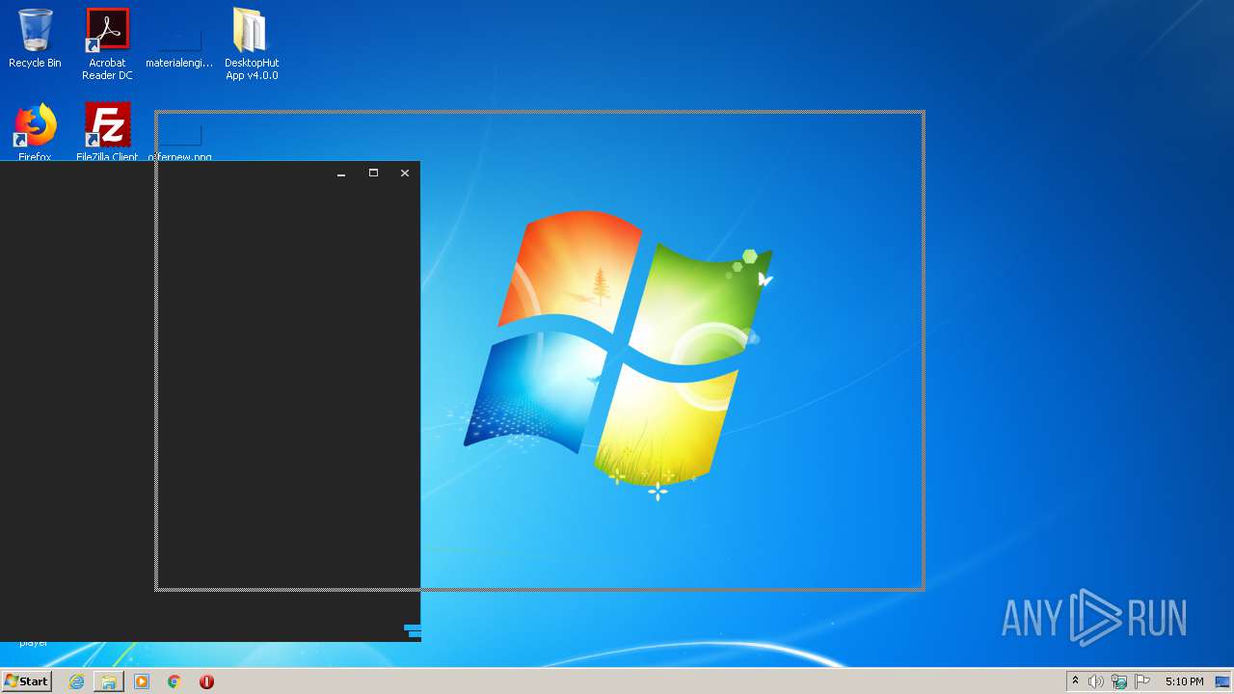Click the blue bars icon in dark window
The image size is (1234, 694).
tap(413, 630)
